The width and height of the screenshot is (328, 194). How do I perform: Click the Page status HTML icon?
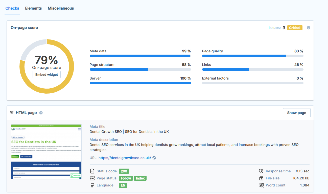pyautogui.click(x=92, y=178)
